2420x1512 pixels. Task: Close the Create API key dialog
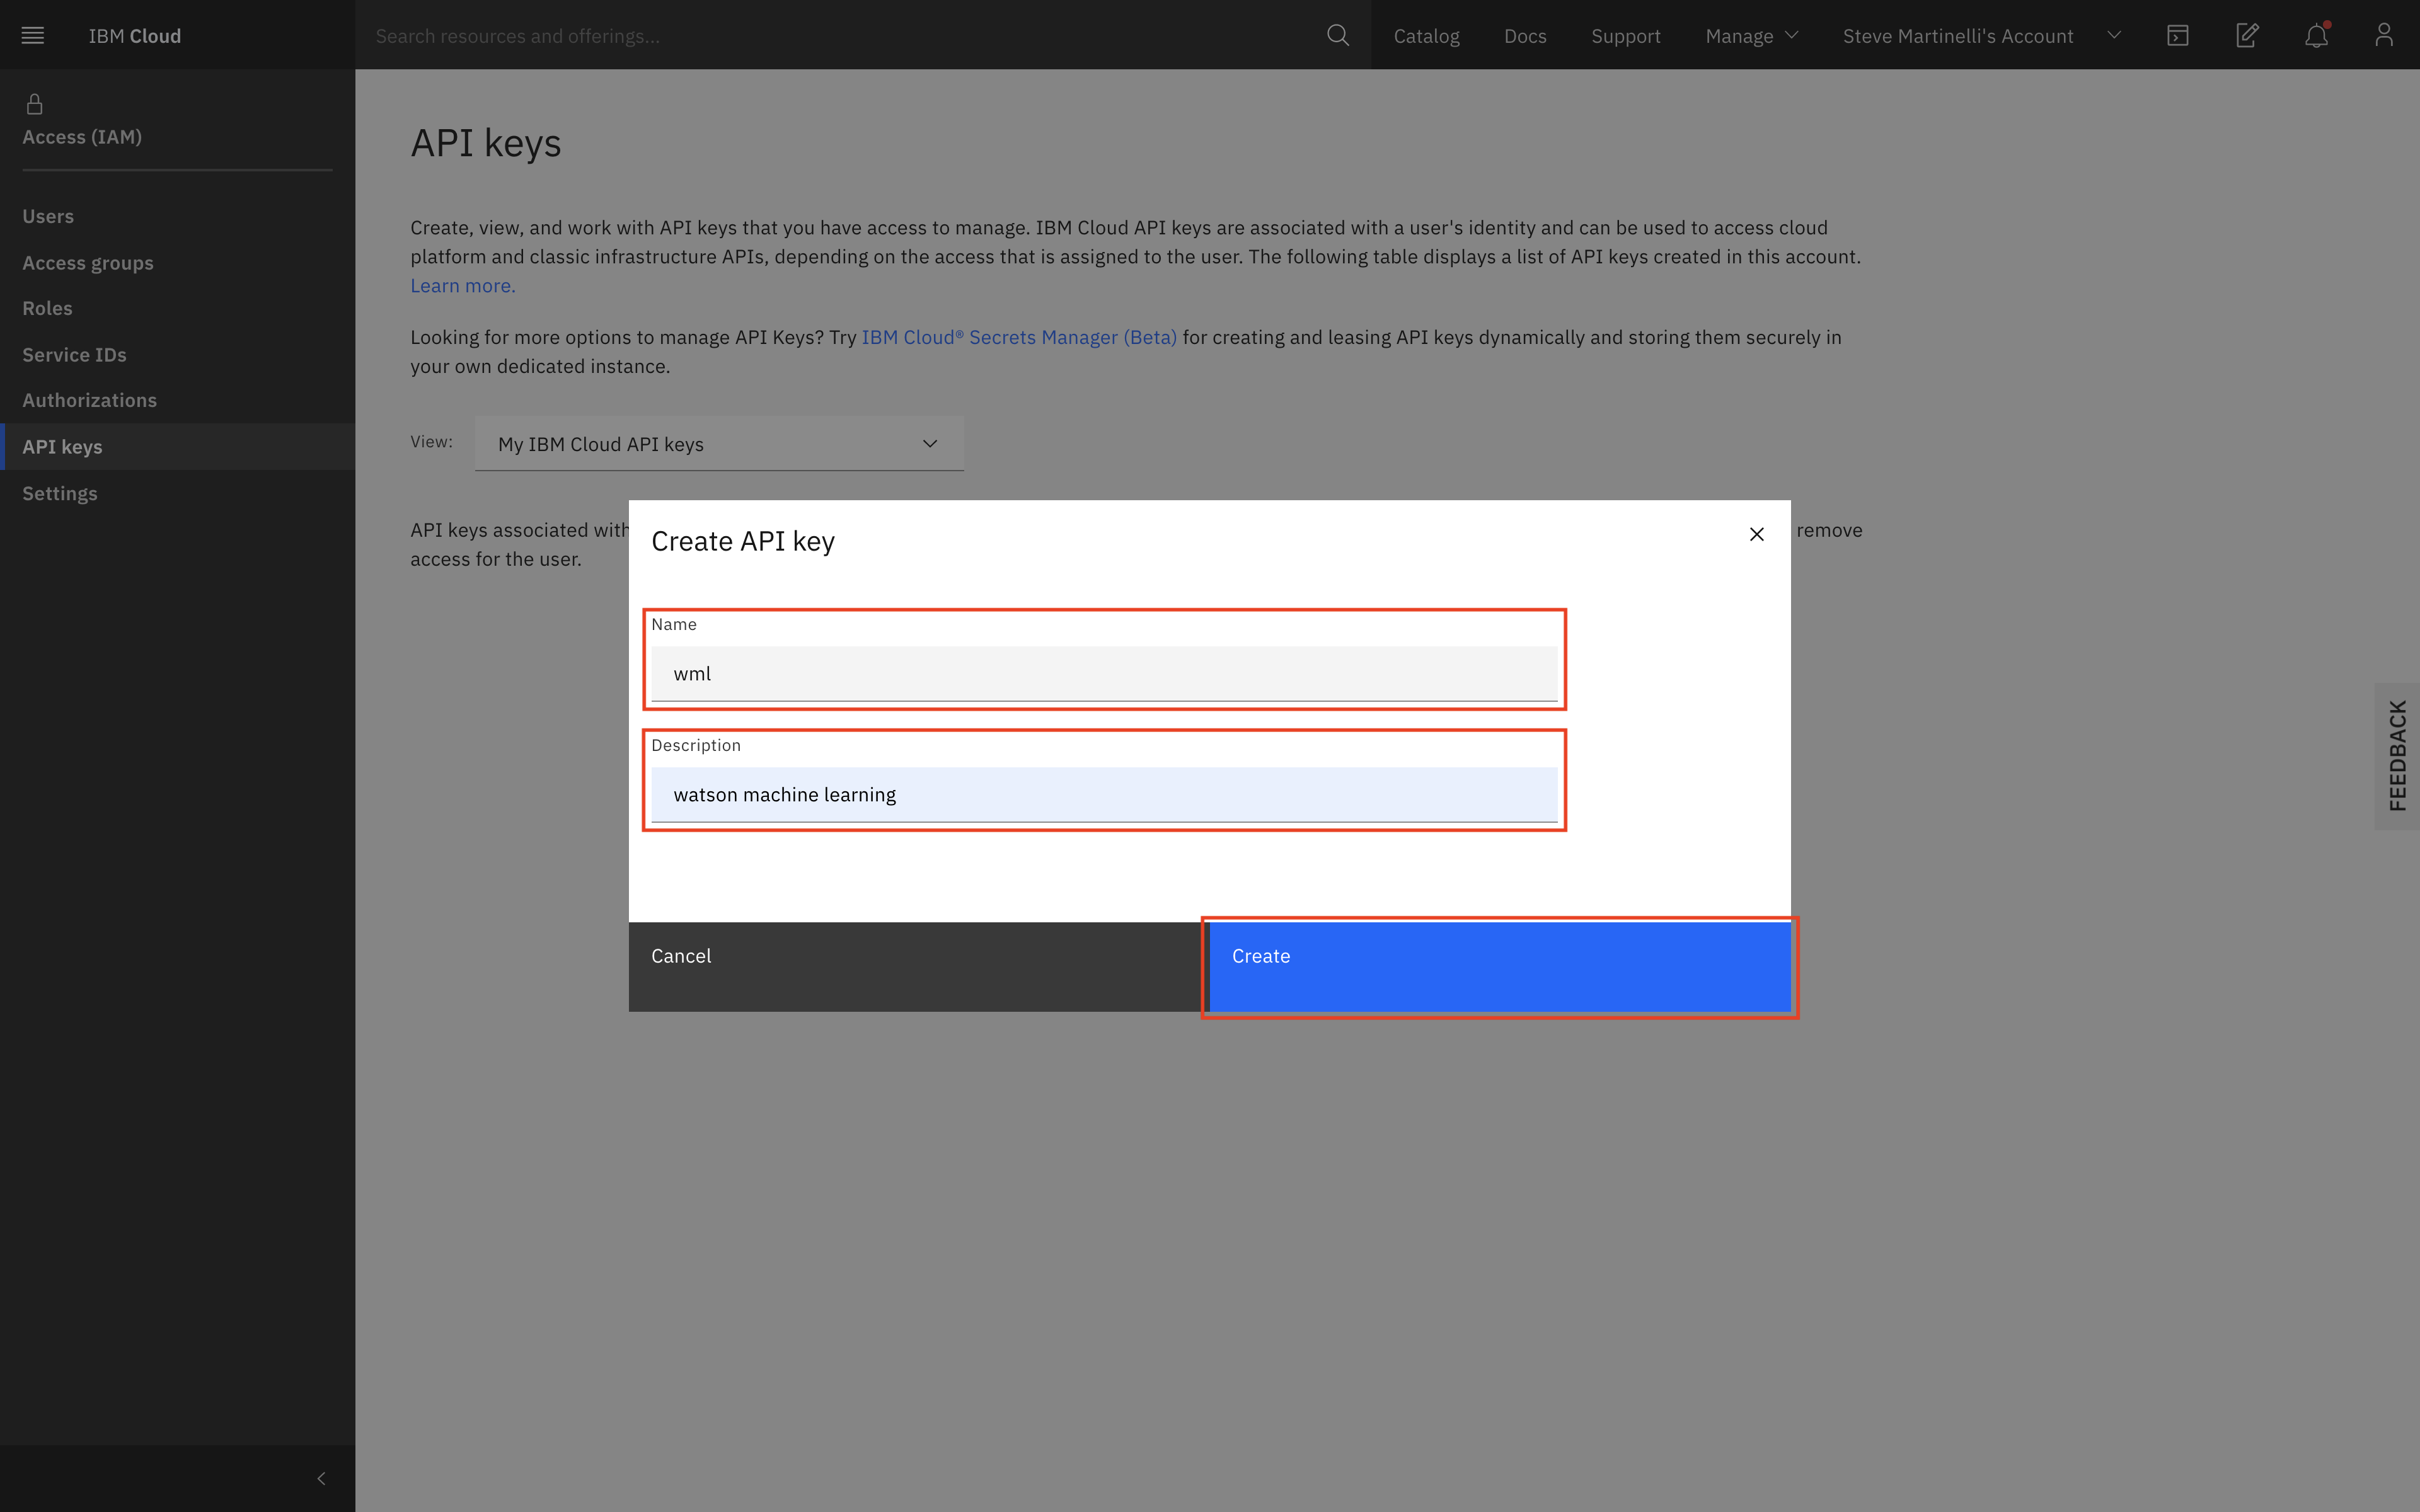pos(1756,534)
